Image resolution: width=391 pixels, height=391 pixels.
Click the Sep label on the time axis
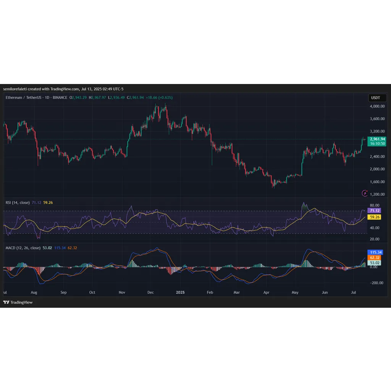(x=64, y=292)
